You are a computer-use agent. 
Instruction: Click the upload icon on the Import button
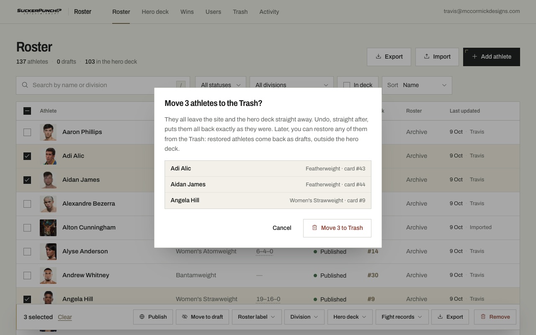[426, 57]
